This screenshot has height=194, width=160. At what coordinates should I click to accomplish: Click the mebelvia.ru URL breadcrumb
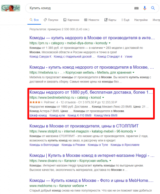pyautogui.click(x=80, y=72)
